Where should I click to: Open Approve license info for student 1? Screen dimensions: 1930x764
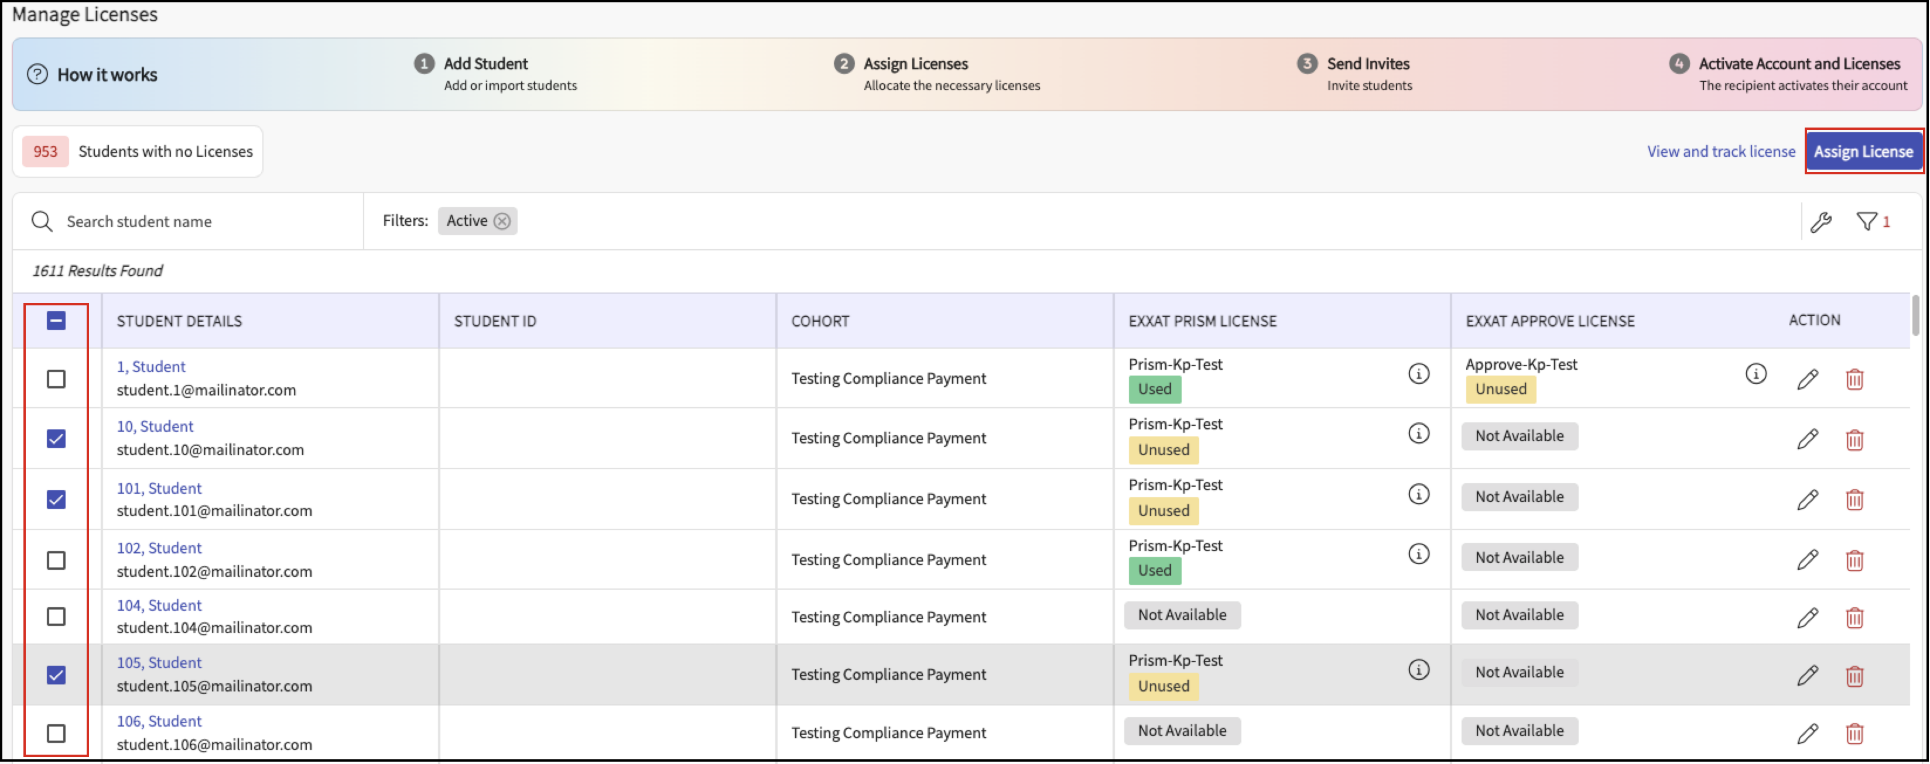tap(1756, 374)
